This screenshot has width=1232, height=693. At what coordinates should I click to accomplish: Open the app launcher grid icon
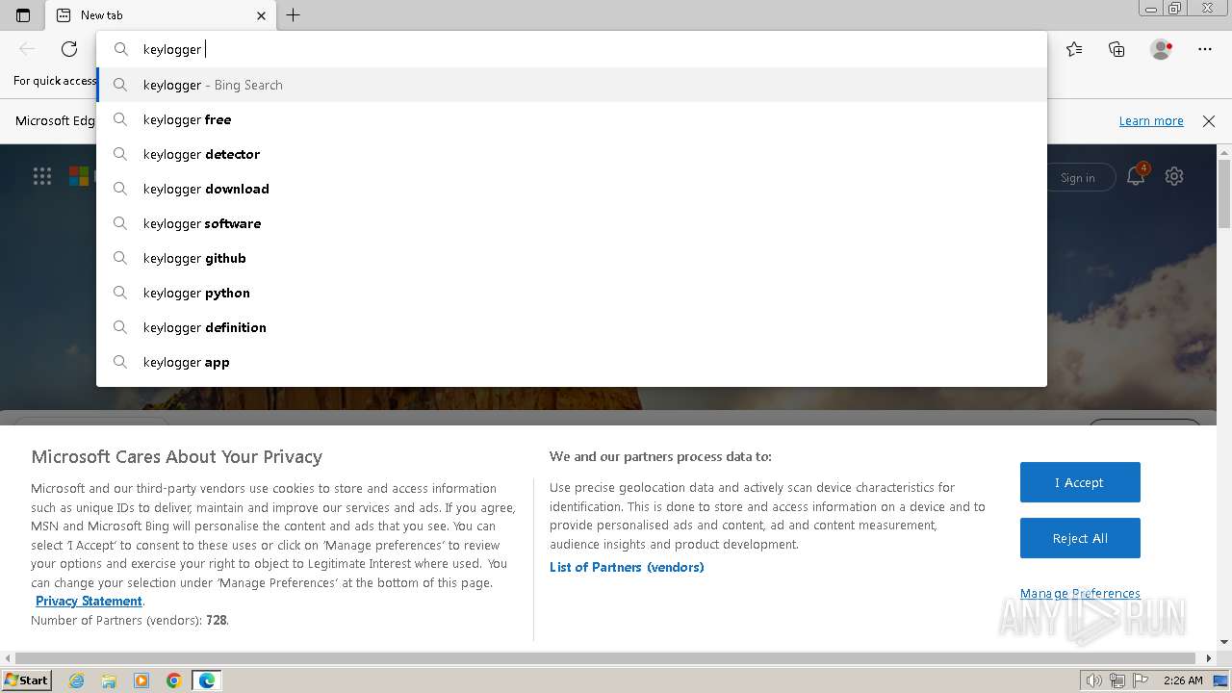coord(42,176)
